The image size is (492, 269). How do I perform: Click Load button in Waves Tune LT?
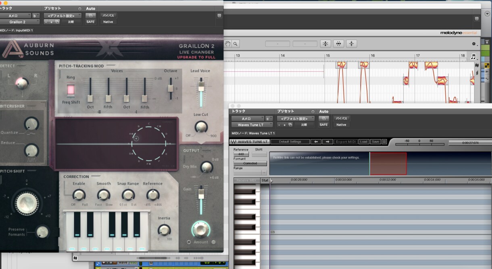coord(364,142)
